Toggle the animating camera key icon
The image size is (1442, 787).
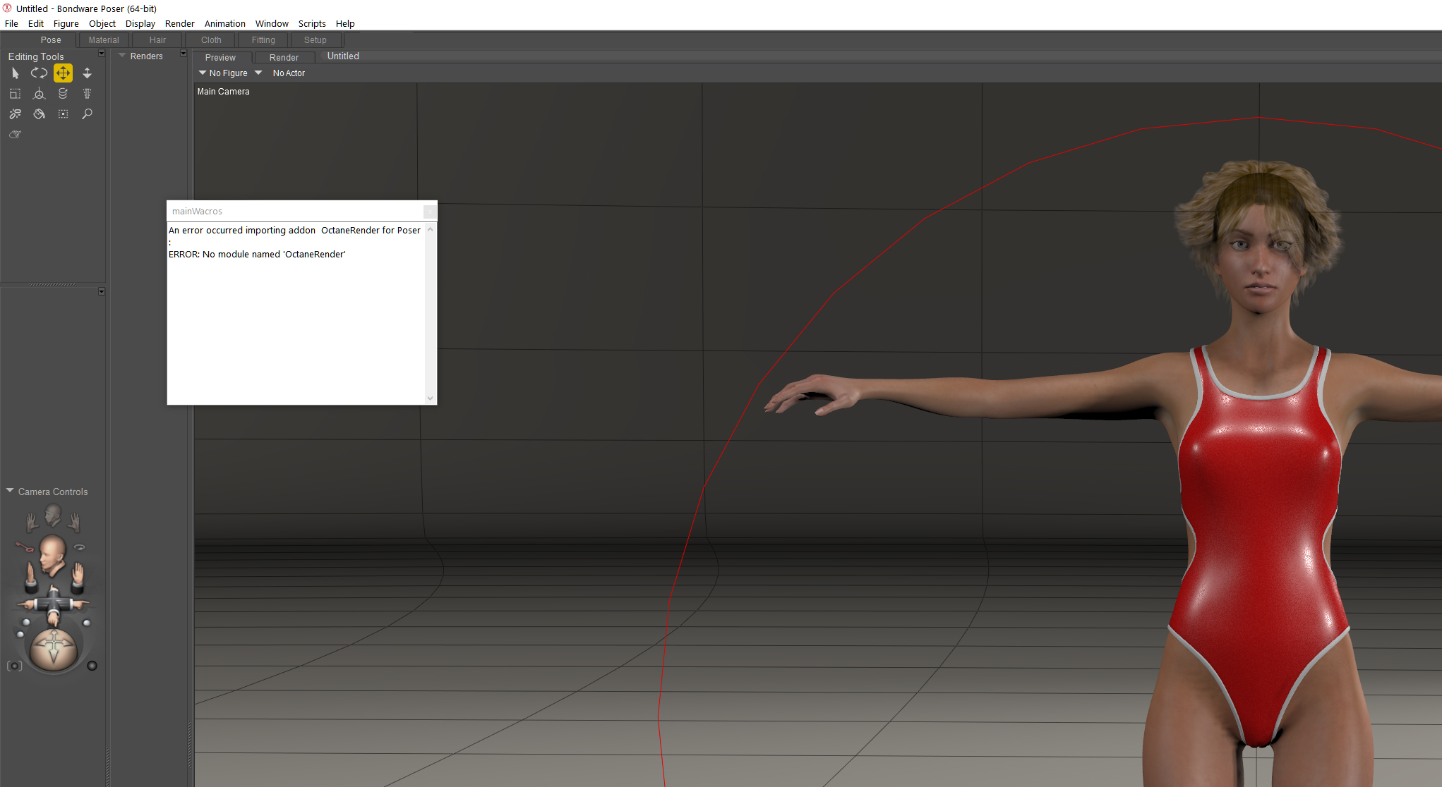pos(25,547)
